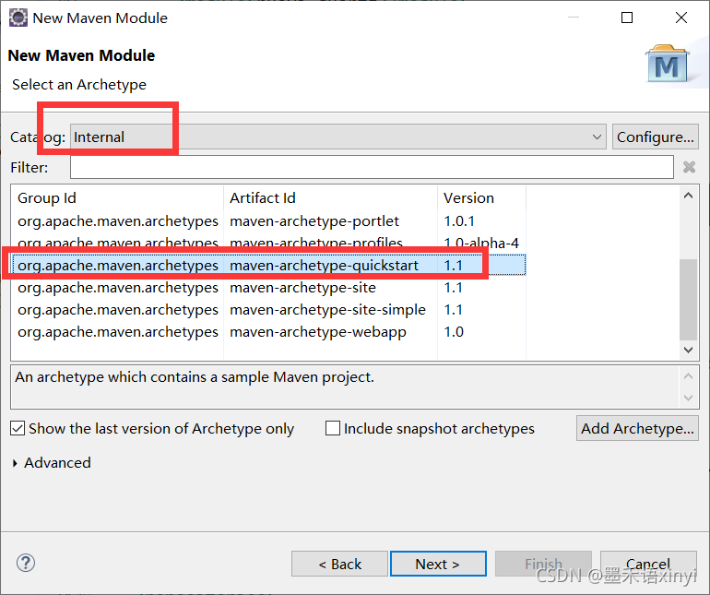The height and width of the screenshot is (595, 710).
Task: Clear the filter with the X icon
Action: [689, 167]
